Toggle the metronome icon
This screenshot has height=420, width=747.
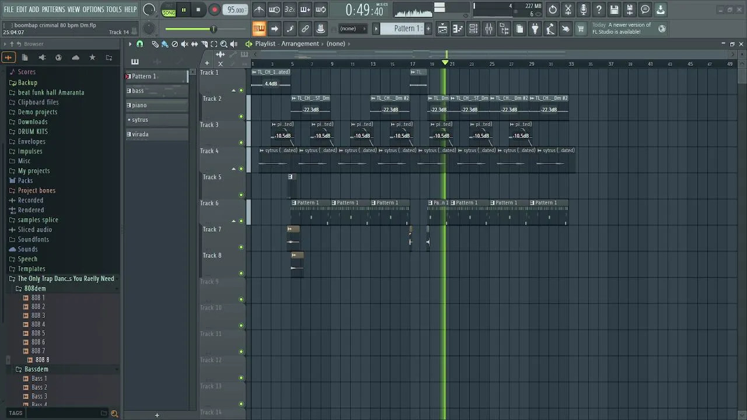259,9
